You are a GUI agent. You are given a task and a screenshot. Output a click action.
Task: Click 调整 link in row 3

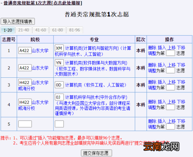152,88
